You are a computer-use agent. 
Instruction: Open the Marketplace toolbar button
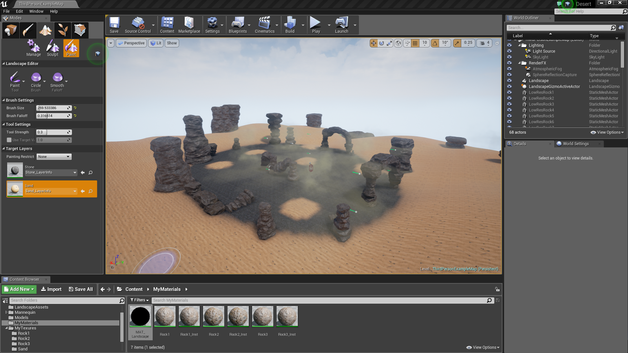(x=189, y=25)
